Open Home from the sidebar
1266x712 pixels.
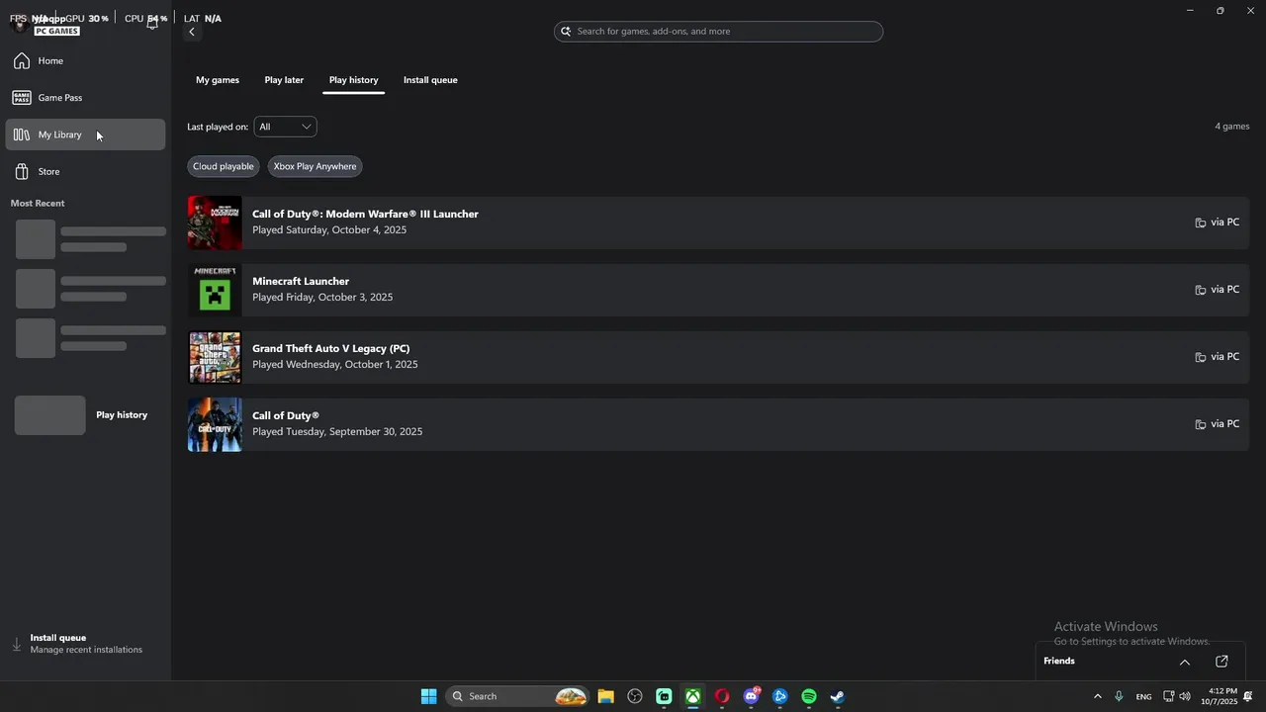85,61
